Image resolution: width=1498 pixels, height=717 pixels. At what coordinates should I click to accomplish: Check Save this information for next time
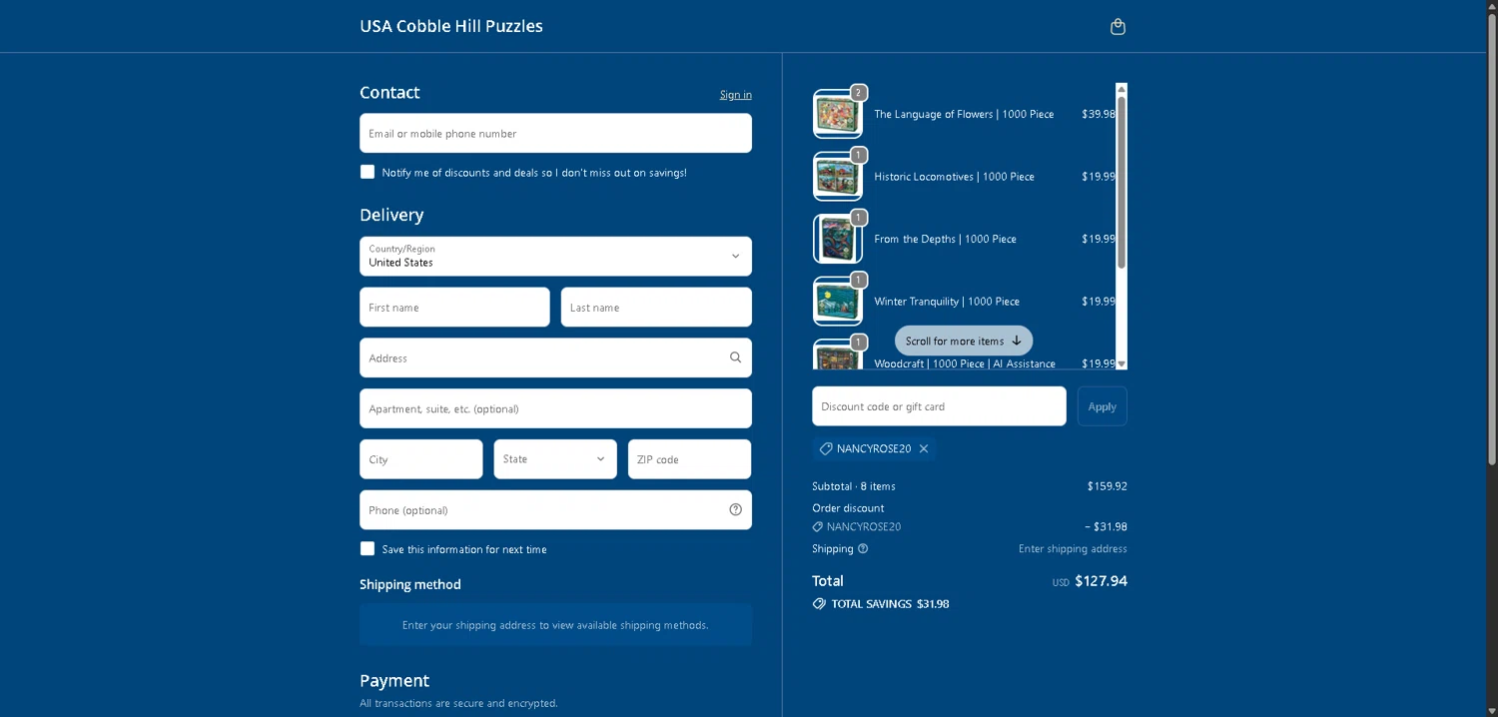click(368, 548)
